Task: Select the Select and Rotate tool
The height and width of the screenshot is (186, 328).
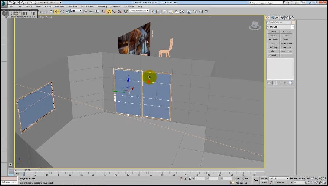Action: tap(62, 12)
